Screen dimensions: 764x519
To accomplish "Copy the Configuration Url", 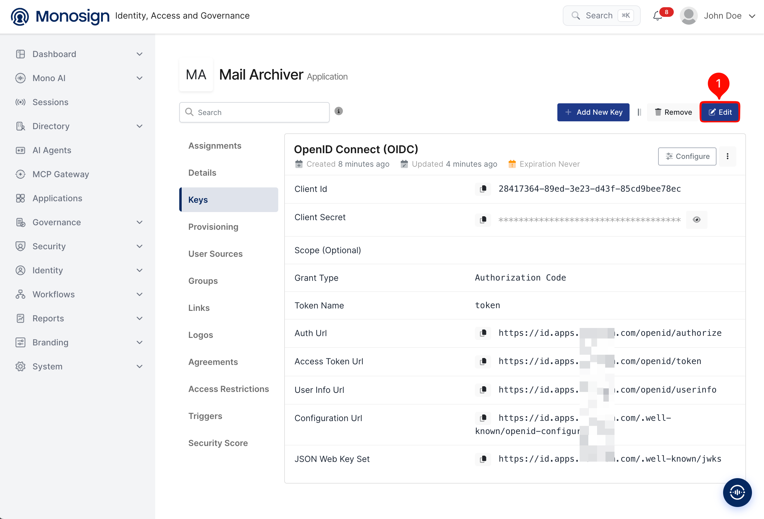I will click(483, 418).
